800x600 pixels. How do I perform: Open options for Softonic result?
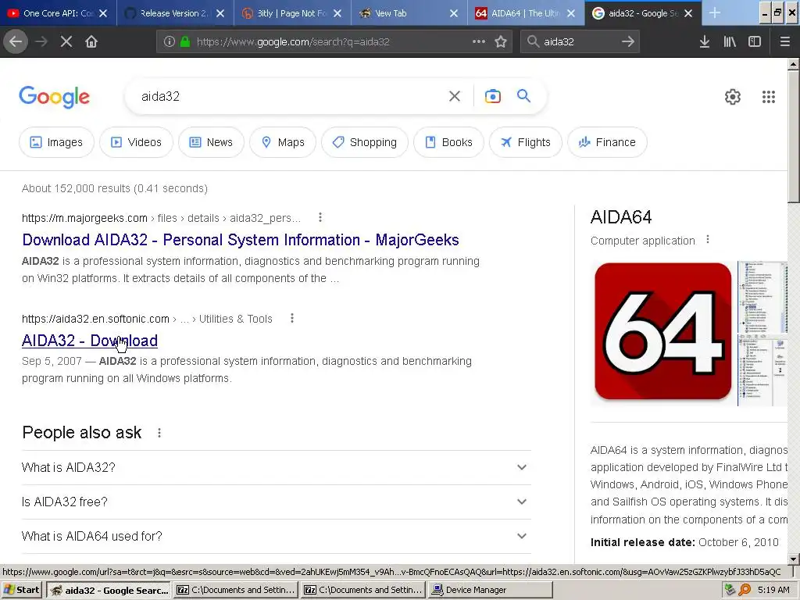292,319
